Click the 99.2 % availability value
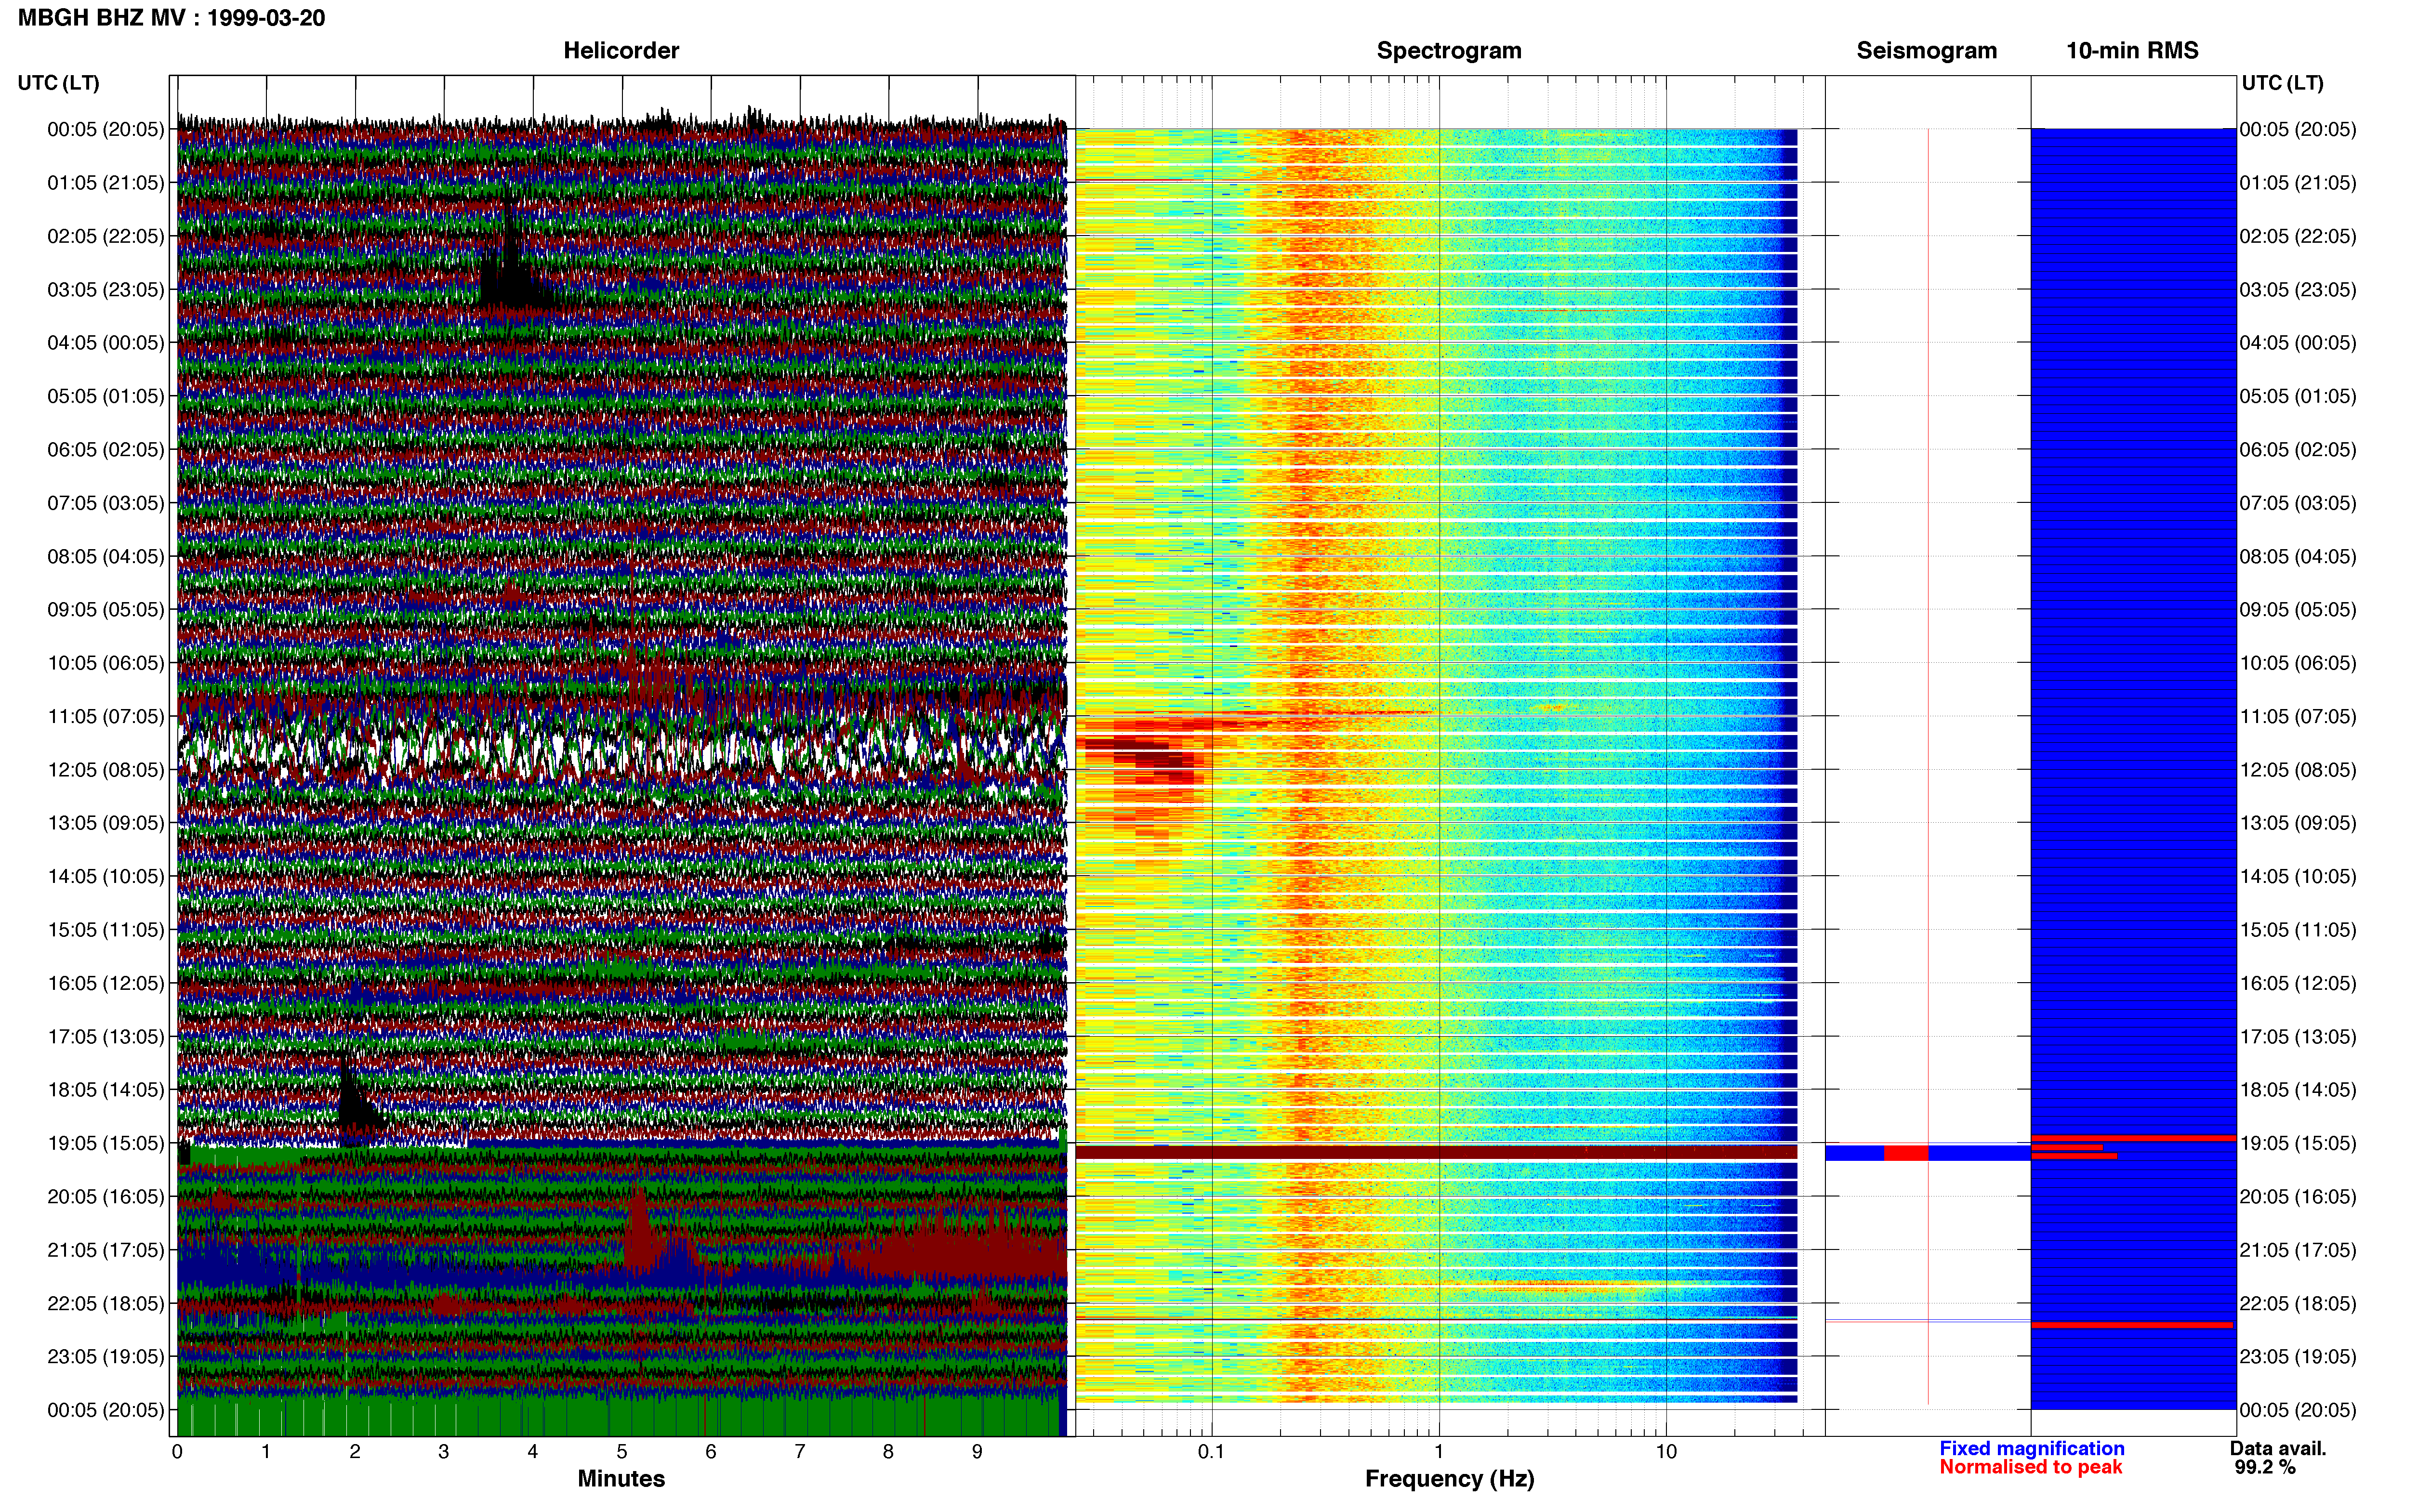Viewport: 2418px width, 1512px height. [2265, 1468]
